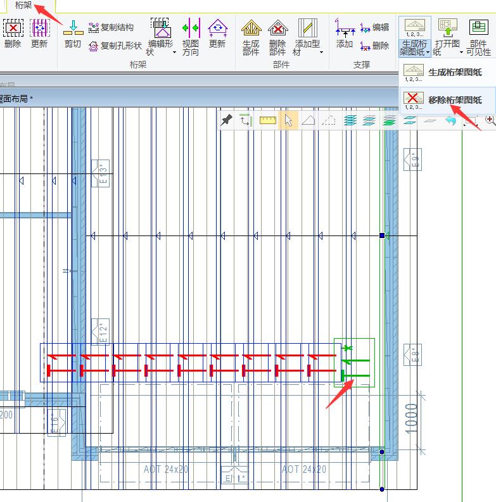496x502 pixels.
Task: Click the rotate view arrows icon
Action: coord(246,121)
